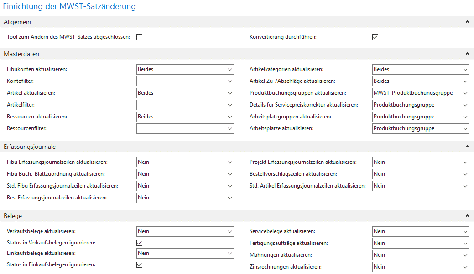Open 'Res. Erfassungsjournalzeilen aktualisieren' dropdown
The height and width of the screenshot is (274, 474).
pos(185,198)
